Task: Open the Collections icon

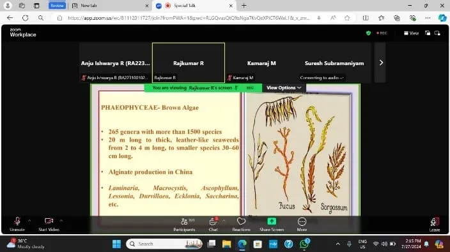Action: coord(397,18)
